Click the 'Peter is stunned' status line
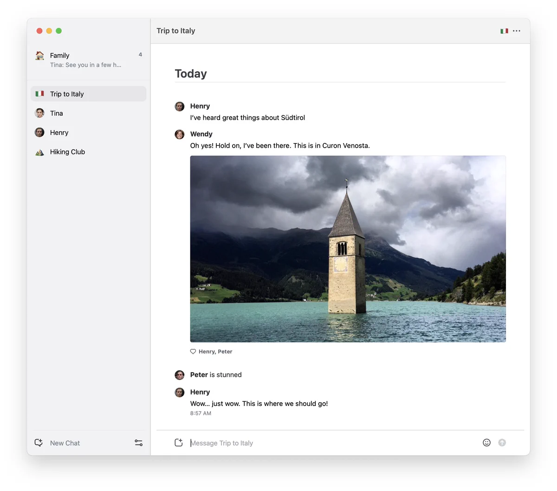557x491 pixels. coord(216,375)
